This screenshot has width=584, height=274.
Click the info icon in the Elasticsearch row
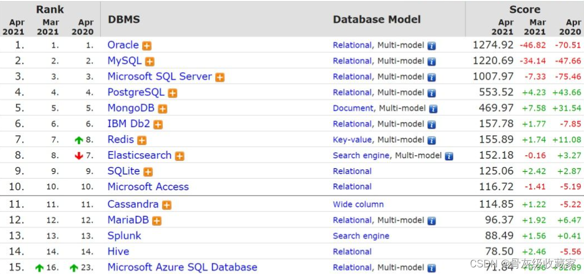pos(449,156)
